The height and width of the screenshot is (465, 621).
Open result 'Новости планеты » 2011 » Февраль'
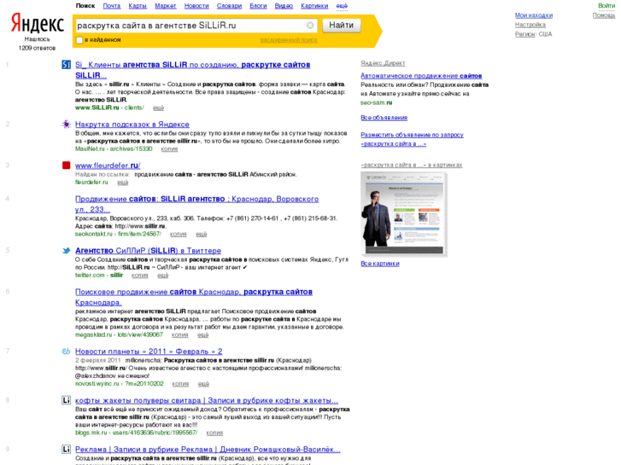click(149, 352)
